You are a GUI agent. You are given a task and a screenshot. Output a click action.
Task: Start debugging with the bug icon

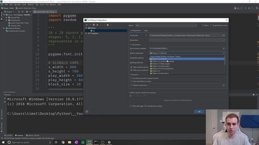pos(249,8)
